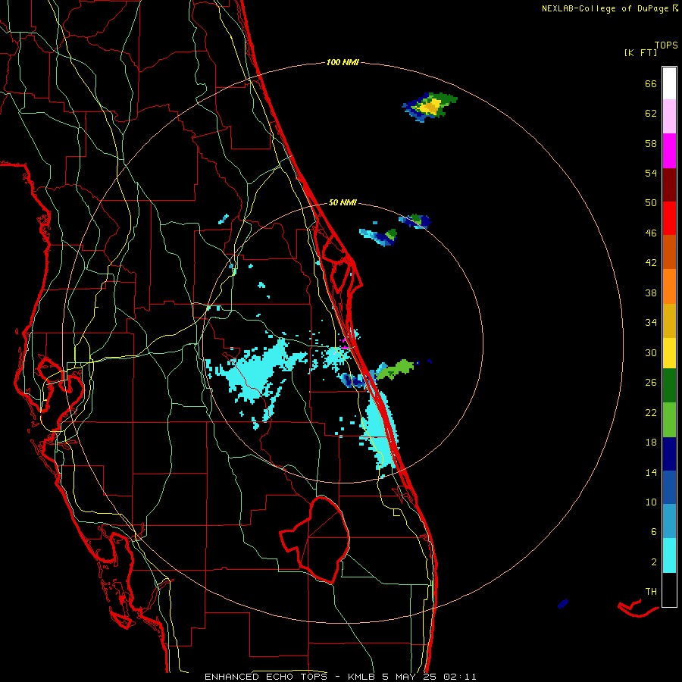This screenshot has height=682, width=682.
Task: Click the cyan legend swatch
Action: [669, 555]
